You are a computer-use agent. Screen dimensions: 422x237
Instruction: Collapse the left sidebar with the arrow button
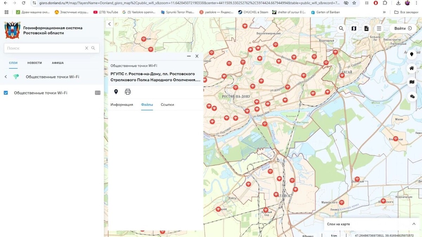point(109,24)
